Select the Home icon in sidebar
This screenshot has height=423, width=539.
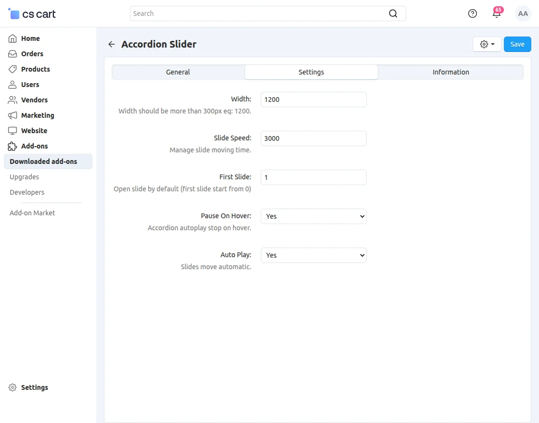click(13, 38)
